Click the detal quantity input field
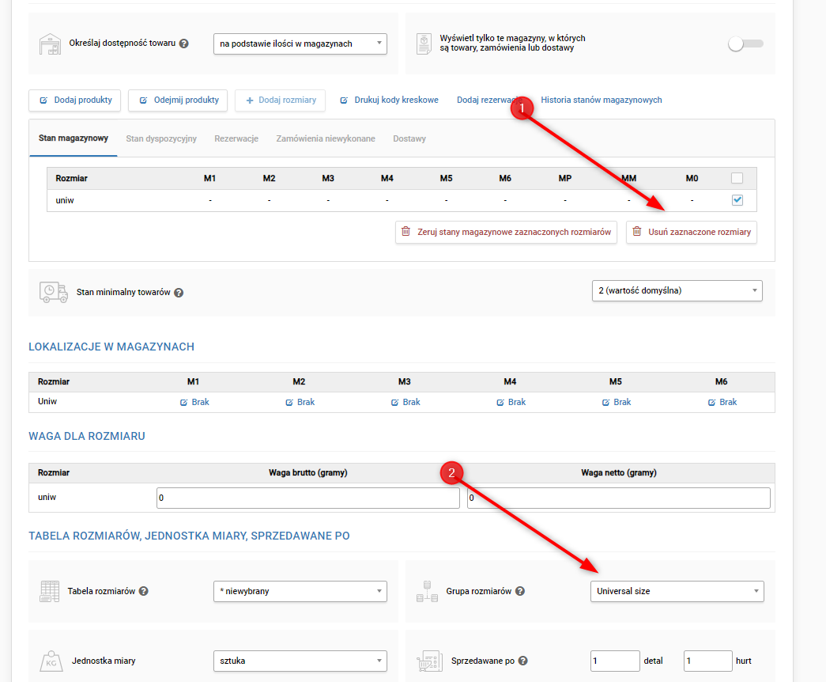Viewport: 826px width, 682px height. point(615,661)
